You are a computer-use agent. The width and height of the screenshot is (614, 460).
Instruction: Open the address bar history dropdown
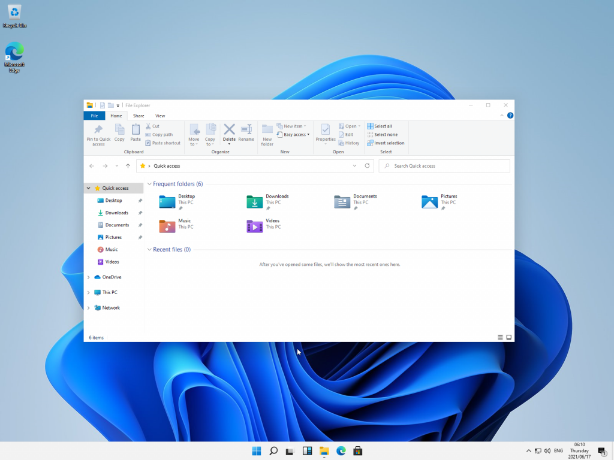click(x=354, y=166)
